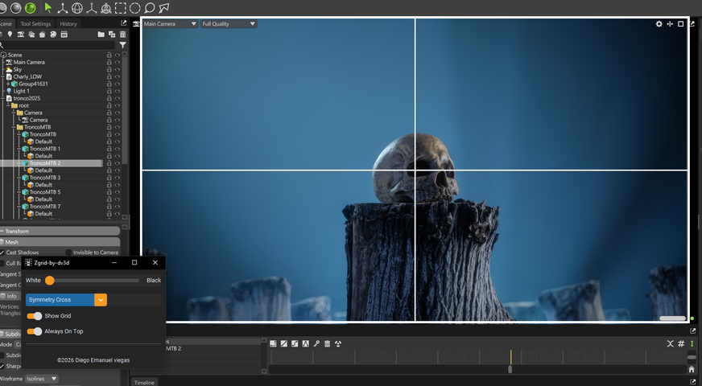The width and height of the screenshot is (702, 386).
Task: Click the key icon in timeline toolbar
Action: click(x=316, y=343)
